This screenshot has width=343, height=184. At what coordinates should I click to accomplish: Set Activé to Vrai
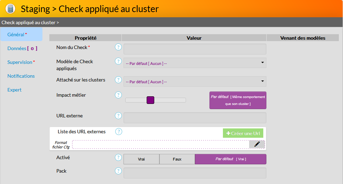coord(141,159)
